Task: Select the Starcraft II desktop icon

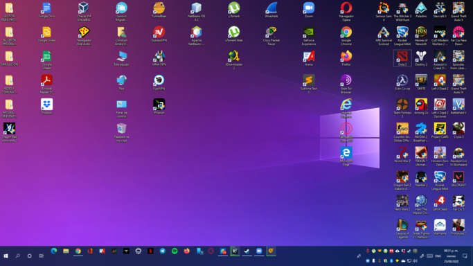Action: point(440,10)
